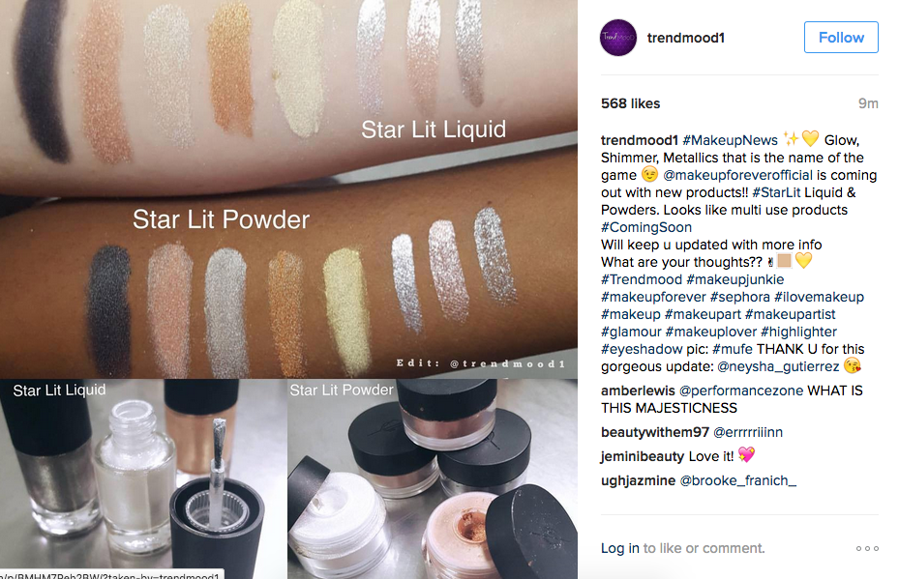This screenshot has width=899, height=579.
Task: Visit @neysha_gutierrez profile mention
Action: coord(778,366)
